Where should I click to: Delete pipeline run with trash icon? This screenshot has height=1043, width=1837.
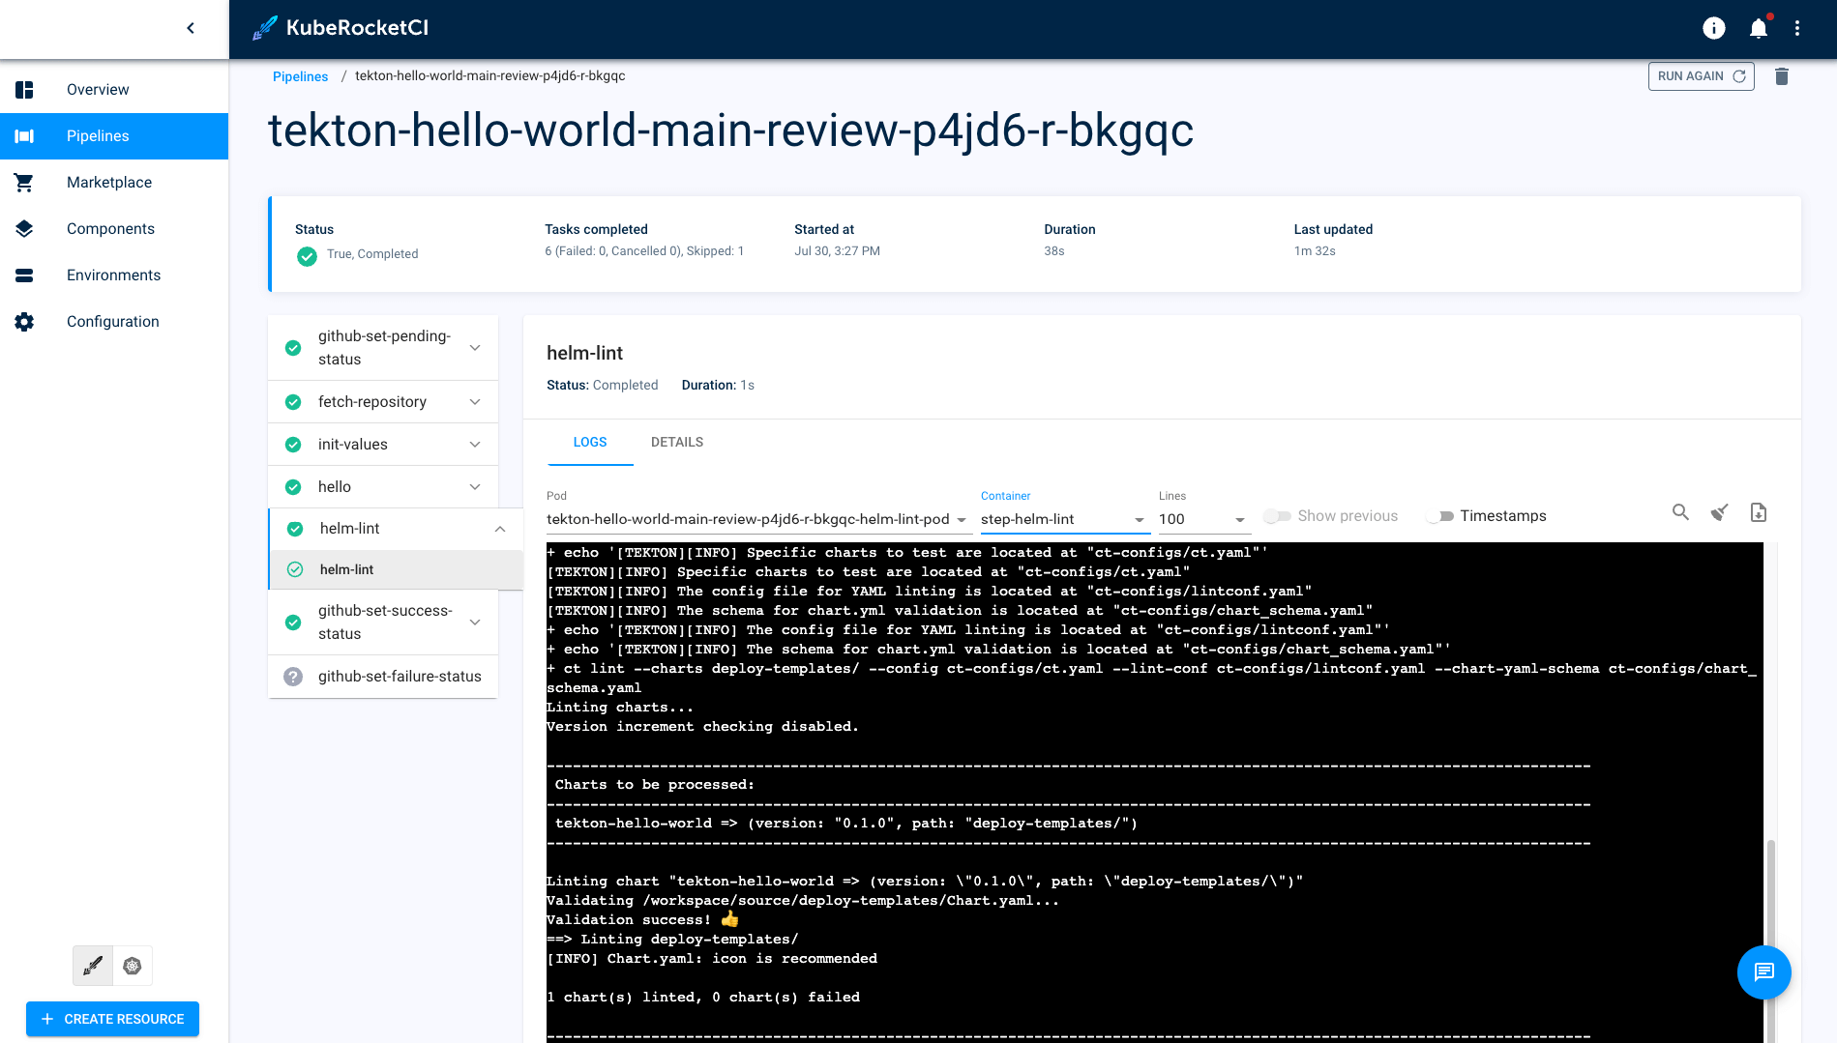1781,76
